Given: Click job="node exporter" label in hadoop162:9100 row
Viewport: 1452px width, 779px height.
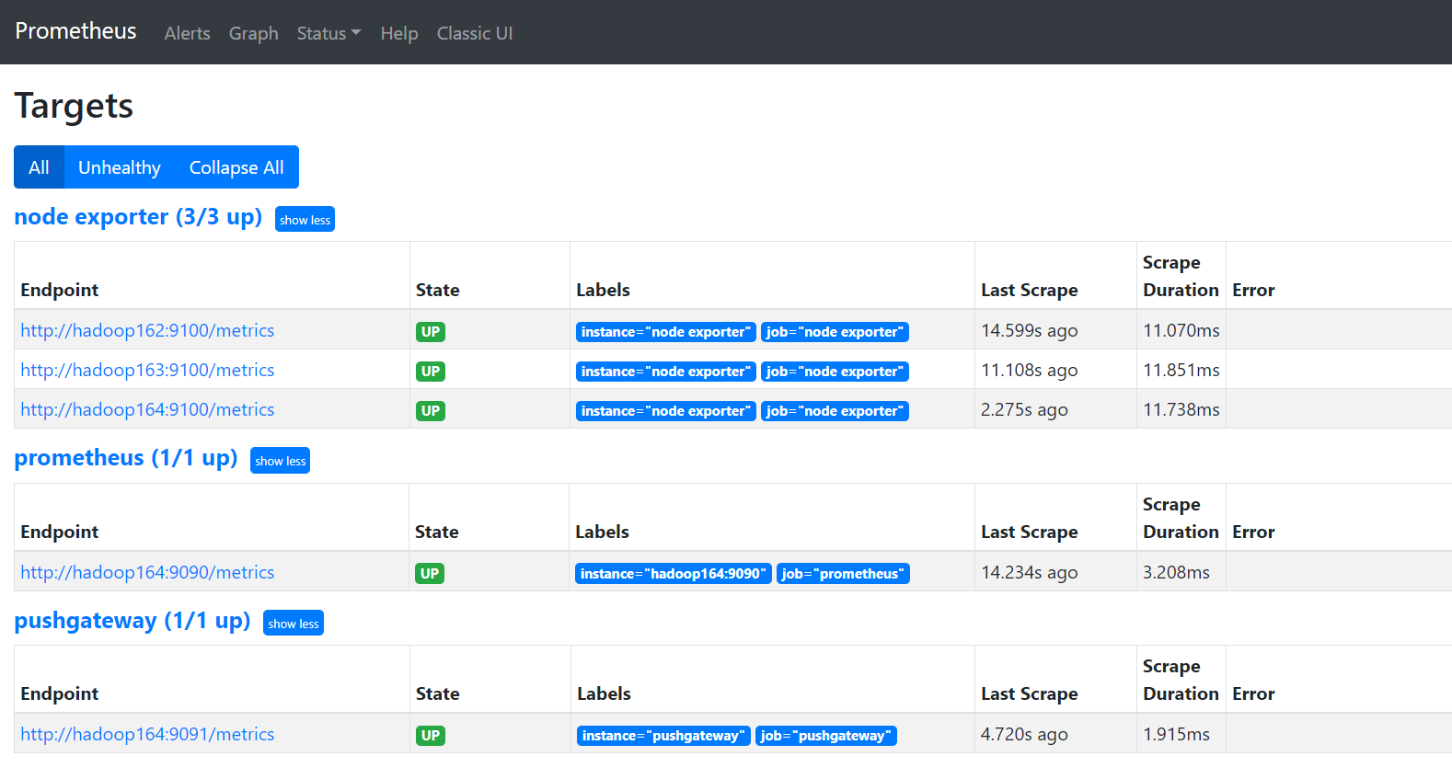Looking at the screenshot, I should pyautogui.click(x=835, y=332).
